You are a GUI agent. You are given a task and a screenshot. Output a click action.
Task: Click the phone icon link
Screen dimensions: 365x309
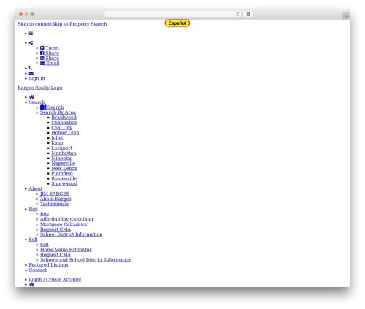coord(31,68)
